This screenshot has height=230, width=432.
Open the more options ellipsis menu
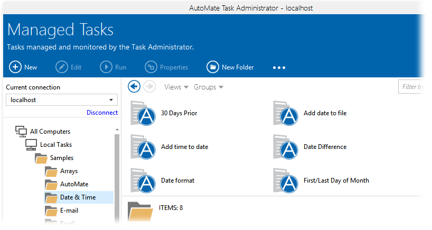pyautogui.click(x=279, y=67)
